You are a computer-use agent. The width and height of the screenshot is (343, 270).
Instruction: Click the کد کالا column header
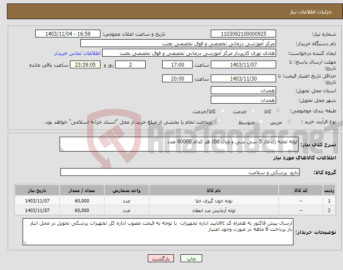click(301, 190)
